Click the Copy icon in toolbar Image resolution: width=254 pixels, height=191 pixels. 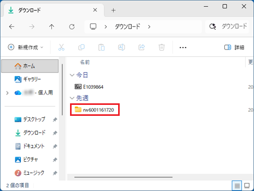82,47
